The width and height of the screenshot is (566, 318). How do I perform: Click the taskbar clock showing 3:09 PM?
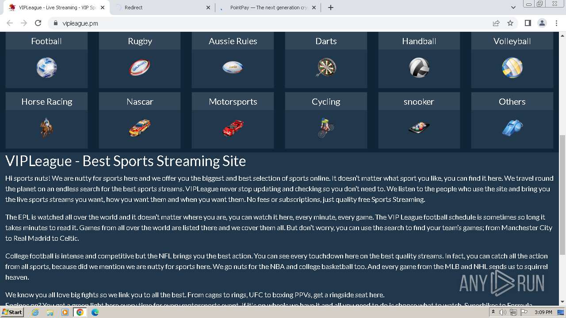pyautogui.click(x=543, y=312)
